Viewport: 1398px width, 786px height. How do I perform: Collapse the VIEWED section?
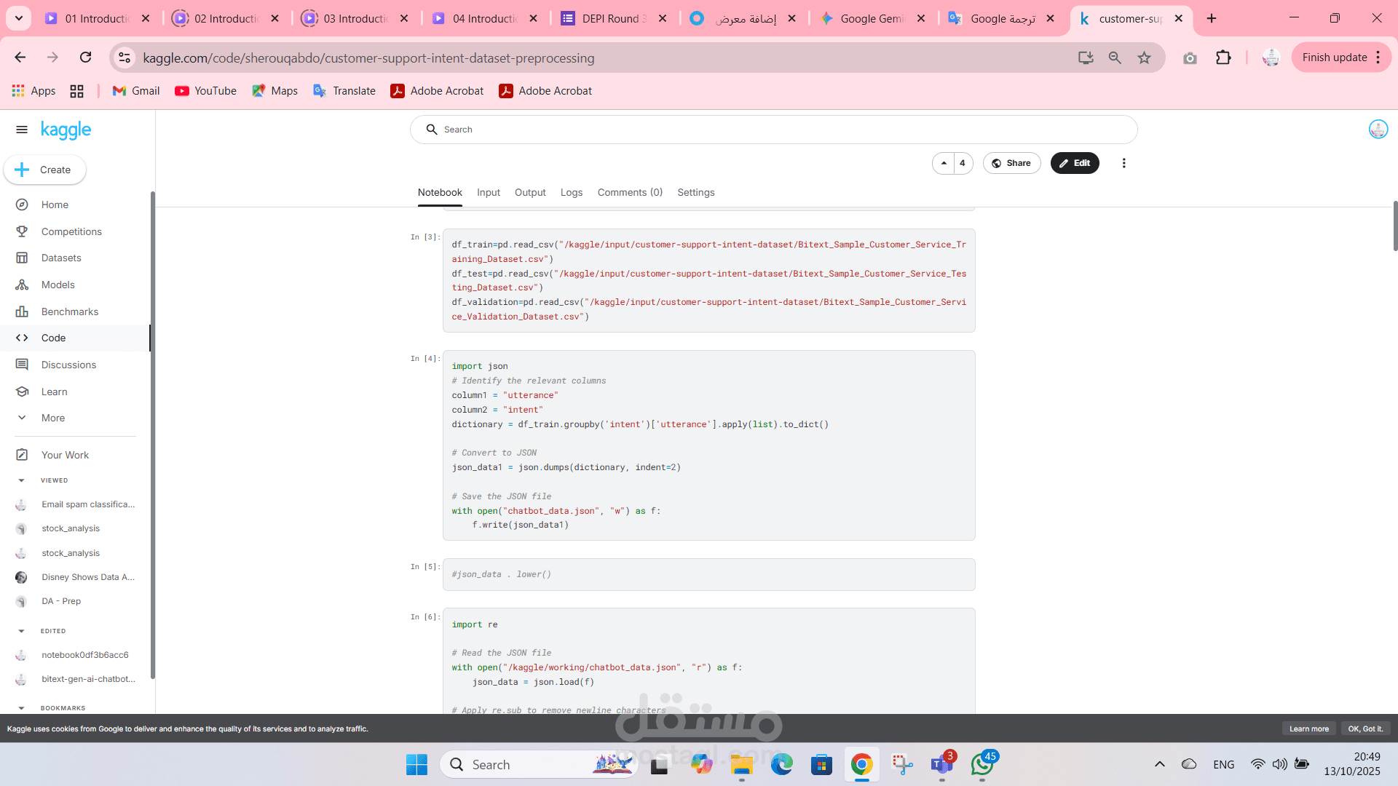click(21, 480)
